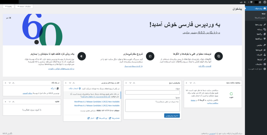
Task: Open دیدگاه‌ها (Comments) in the sidebar
Action: click(x=256, y=39)
